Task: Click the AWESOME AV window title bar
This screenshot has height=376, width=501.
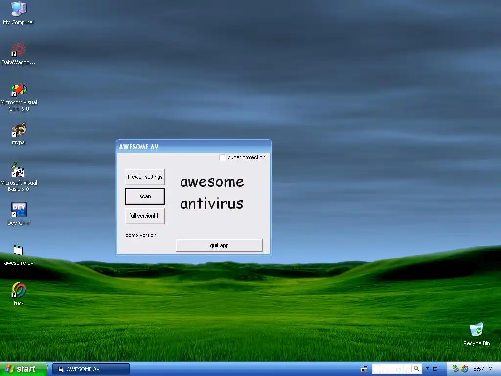Action: tap(194, 147)
